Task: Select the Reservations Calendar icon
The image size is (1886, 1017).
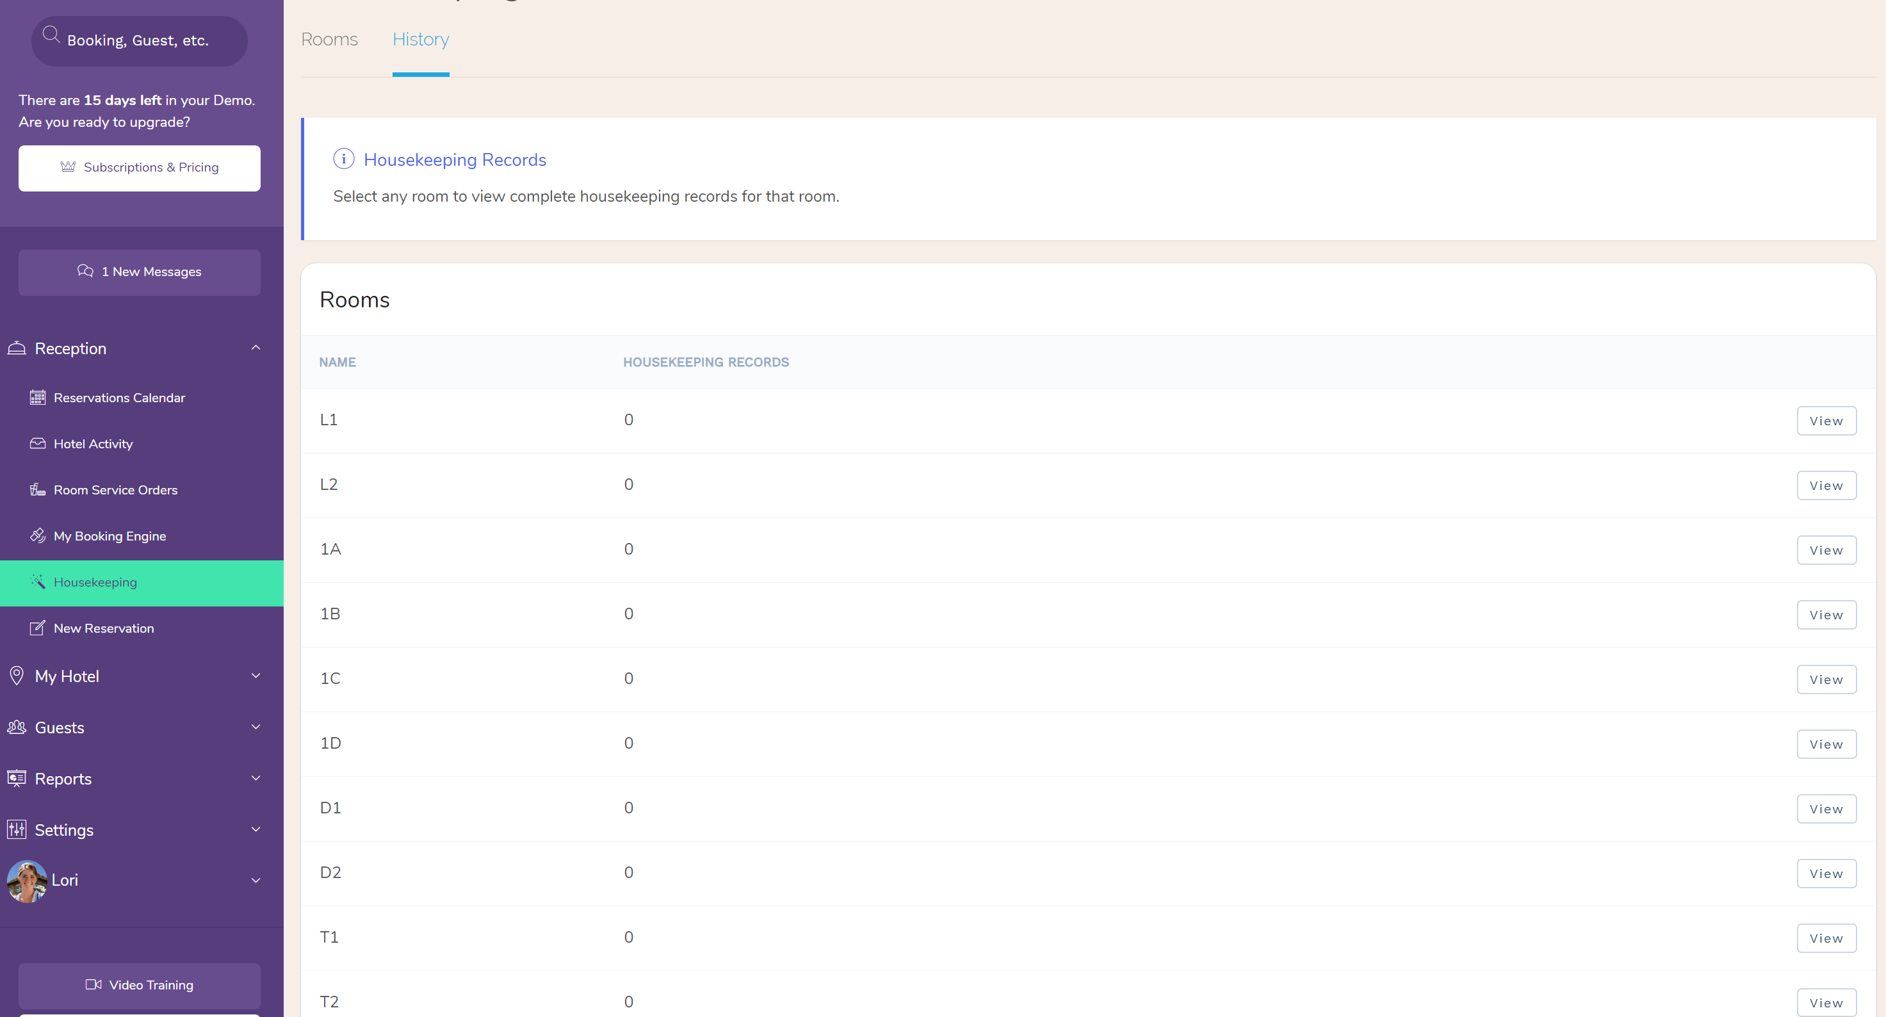Action: click(38, 397)
